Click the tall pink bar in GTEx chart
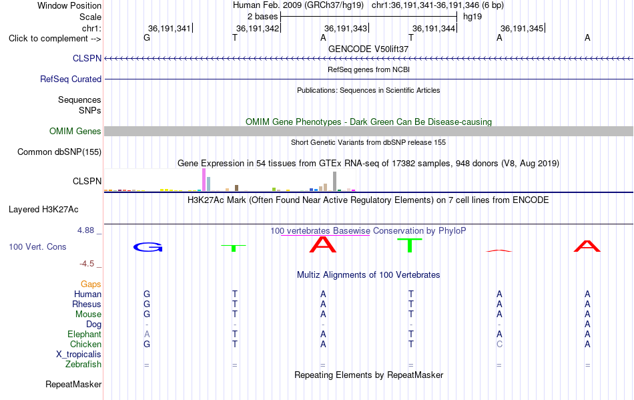The width and height of the screenshot is (634, 400). [x=204, y=180]
